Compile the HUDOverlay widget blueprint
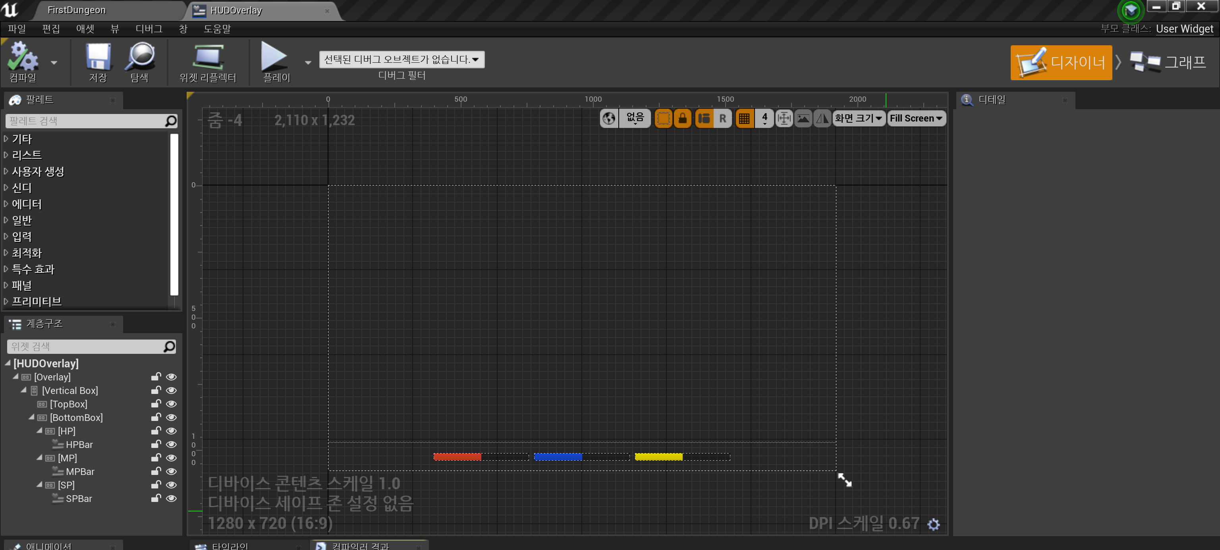Screen dimensions: 1220x550 click(23, 62)
